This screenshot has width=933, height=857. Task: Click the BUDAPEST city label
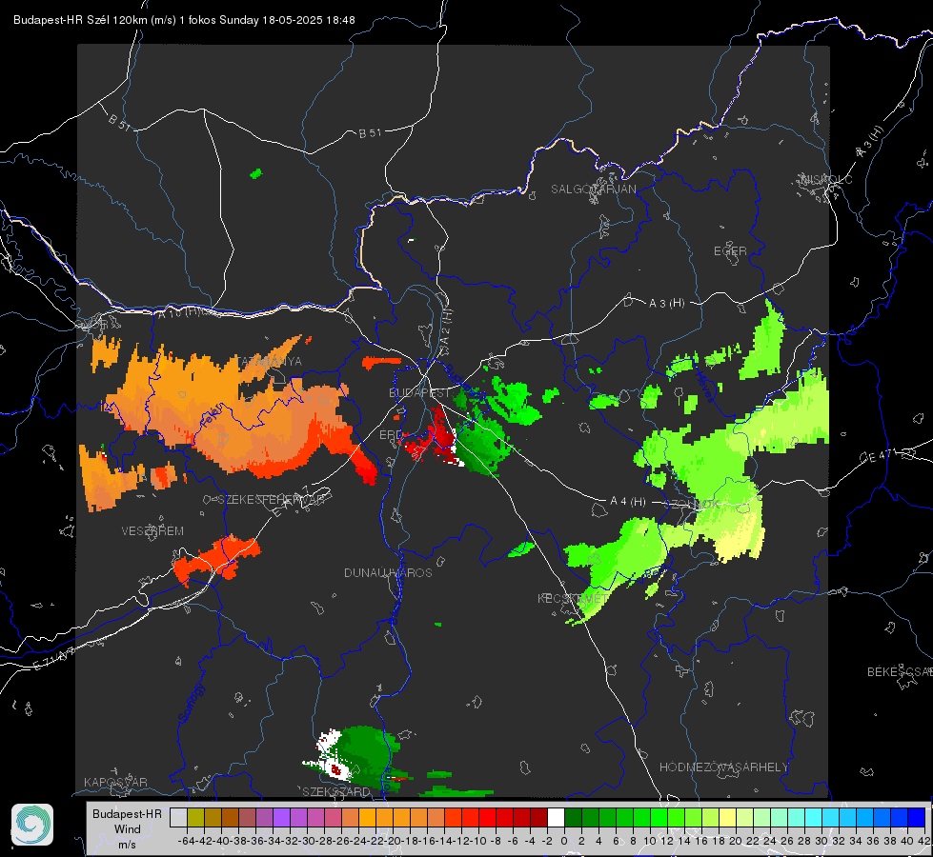[419, 392]
